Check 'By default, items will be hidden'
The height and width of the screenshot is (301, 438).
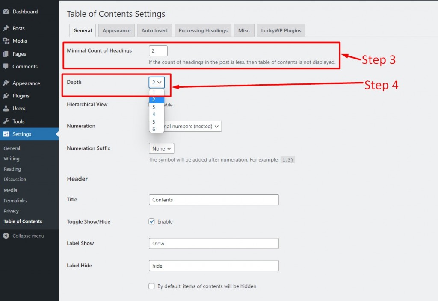[x=151, y=286]
